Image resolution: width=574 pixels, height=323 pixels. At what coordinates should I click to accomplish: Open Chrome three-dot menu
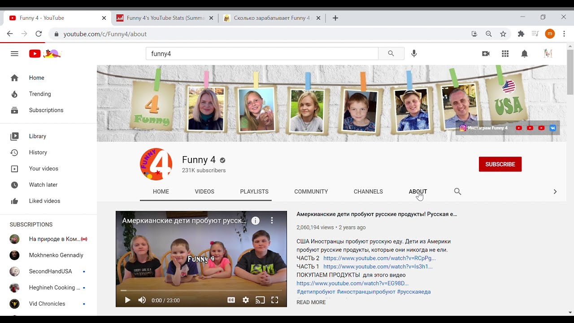click(564, 34)
